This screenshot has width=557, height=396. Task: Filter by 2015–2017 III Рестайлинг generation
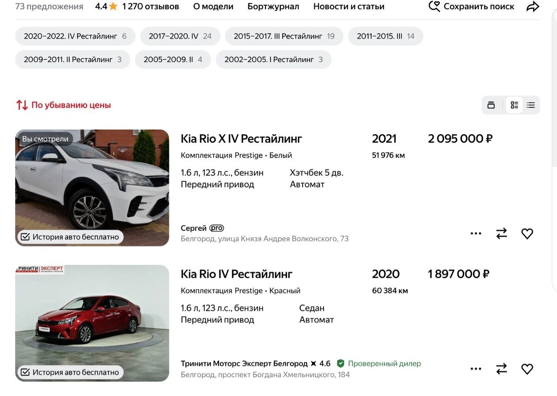click(x=284, y=36)
